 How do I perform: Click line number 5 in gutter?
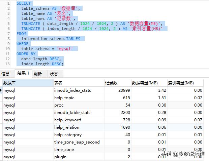8,24
